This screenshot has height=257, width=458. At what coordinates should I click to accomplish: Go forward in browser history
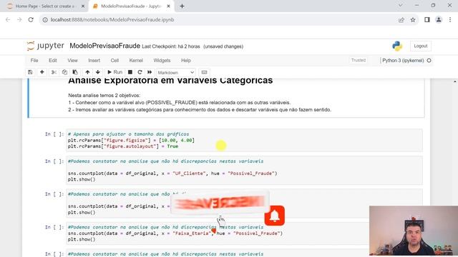[19, 20]
